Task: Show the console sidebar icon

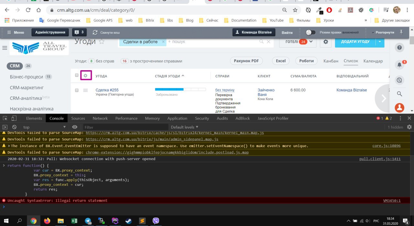Action: coord(5,127)
